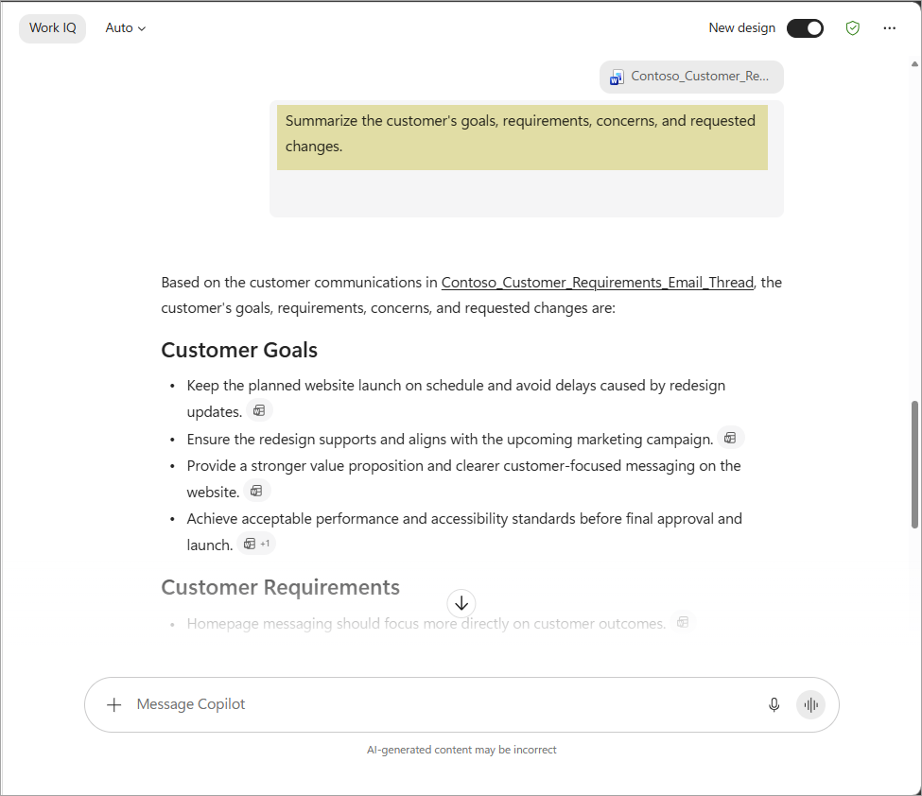Select the Work IQ tab
Image resolution: width=922 pixels, height=796 pixels.
[52, 28]
